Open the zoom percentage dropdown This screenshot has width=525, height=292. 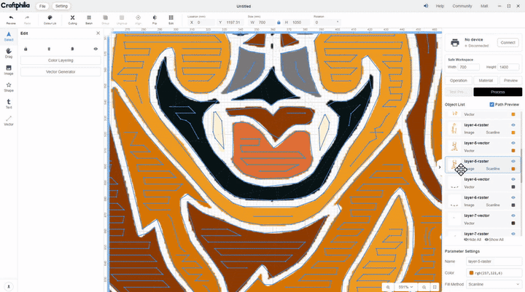point(405,287)
